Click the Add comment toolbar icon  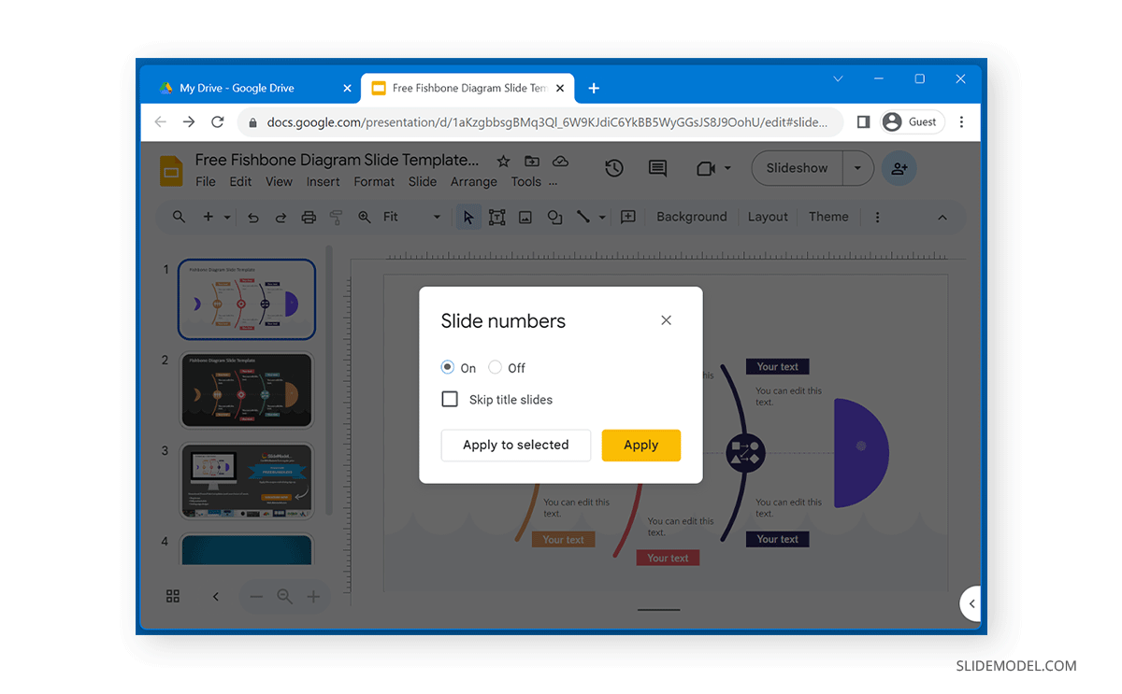628,217
